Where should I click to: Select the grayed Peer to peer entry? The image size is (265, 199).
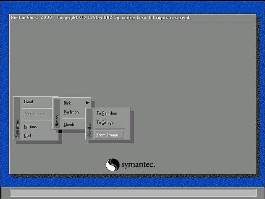click(x=34, y=114)
